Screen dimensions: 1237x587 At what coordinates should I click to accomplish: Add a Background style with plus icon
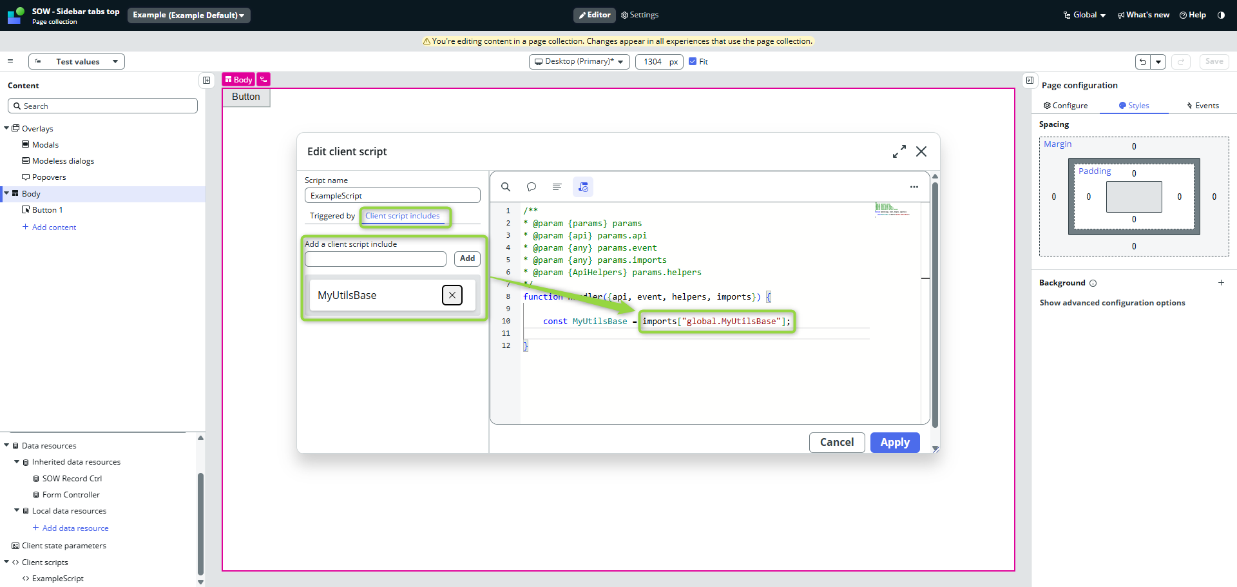tap(1221, 283)
